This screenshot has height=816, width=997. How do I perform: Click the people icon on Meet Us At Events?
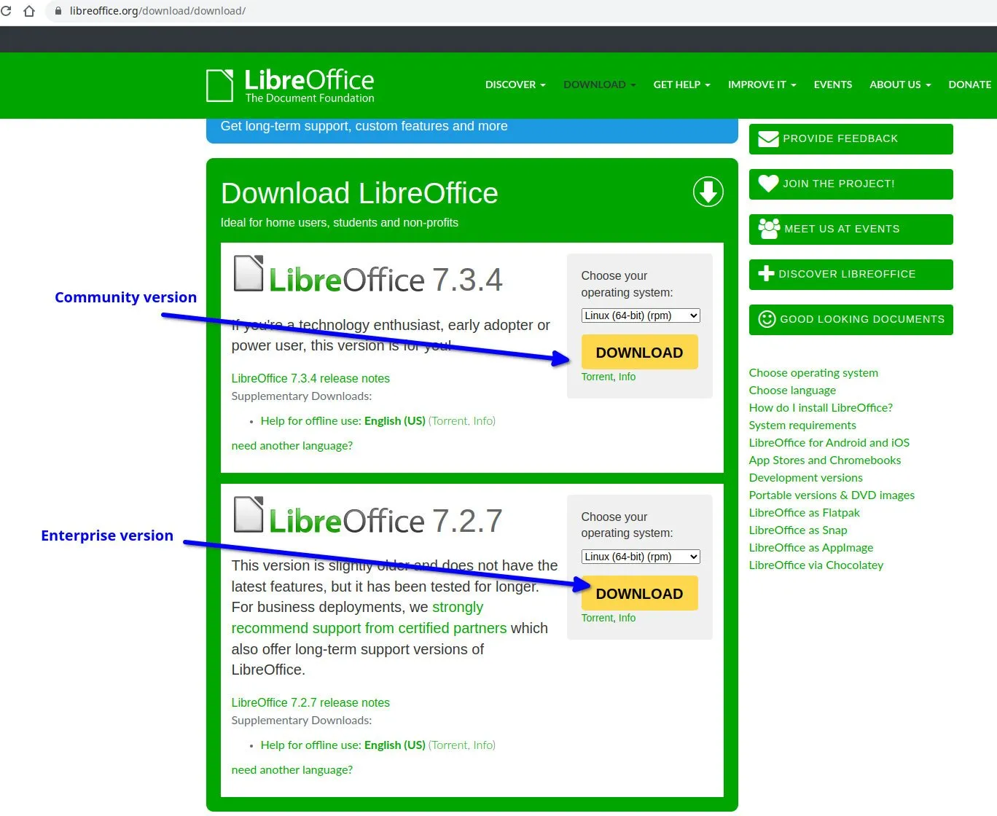767,229
